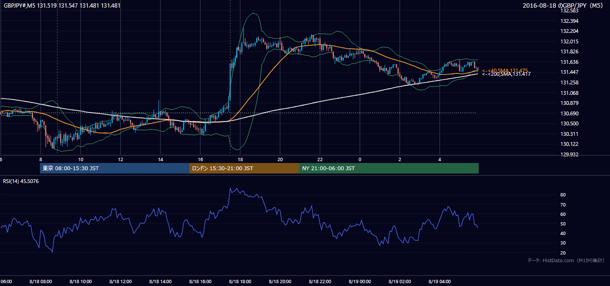Click the 8/18 10:00 time axis label

click(x=80, y=282)
